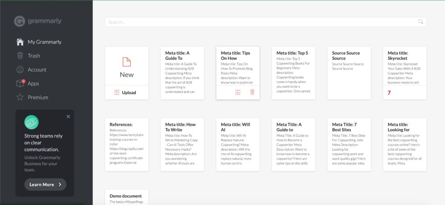Click the New document page icon
This screenshot has width=445, height=205.
(126, 62)
